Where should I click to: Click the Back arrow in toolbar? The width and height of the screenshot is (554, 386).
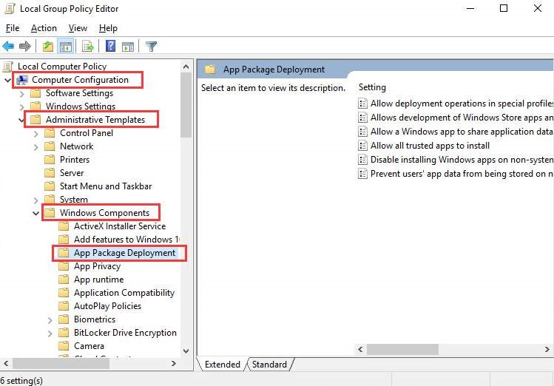click(x=9, y=47)
